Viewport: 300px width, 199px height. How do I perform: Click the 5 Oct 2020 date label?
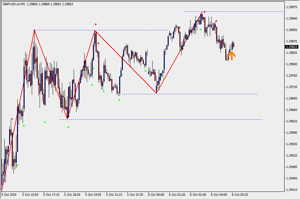click(x=9, y=194)
